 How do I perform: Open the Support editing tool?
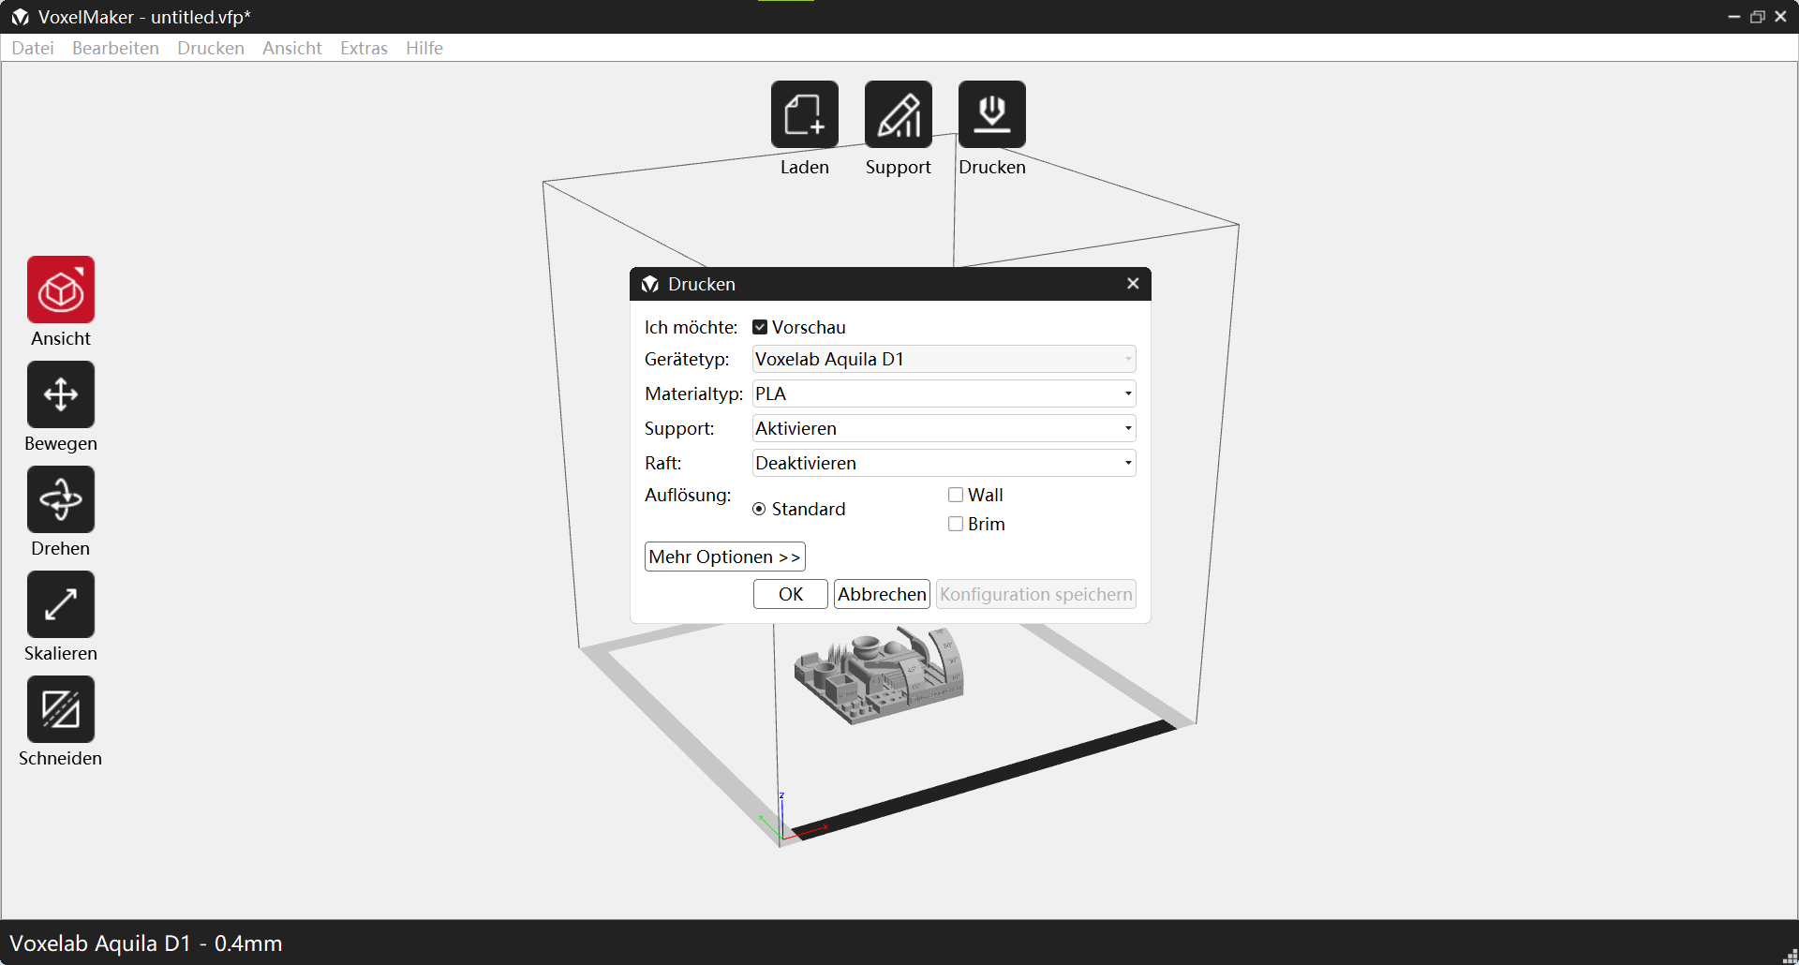tap(898, 115)
